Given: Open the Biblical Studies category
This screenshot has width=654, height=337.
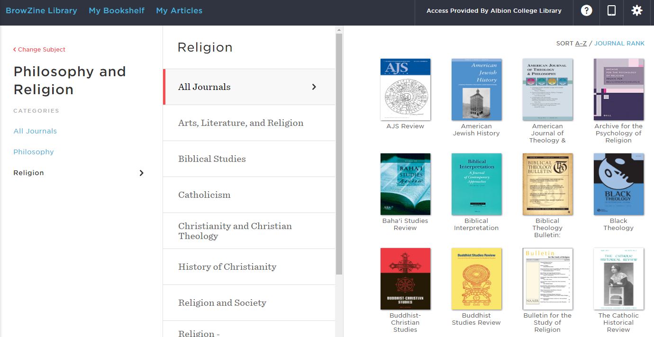Looking at the screenshot, I should pos(211,159).
